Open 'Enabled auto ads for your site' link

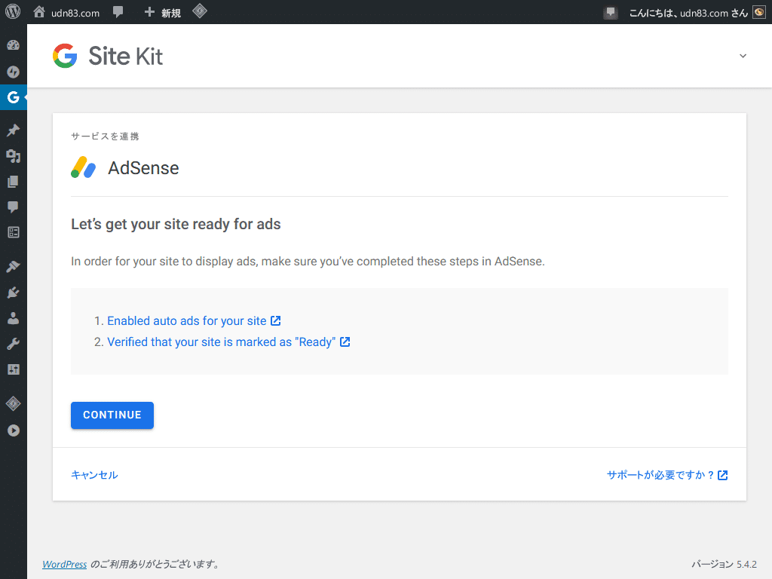tap(194, 321)
